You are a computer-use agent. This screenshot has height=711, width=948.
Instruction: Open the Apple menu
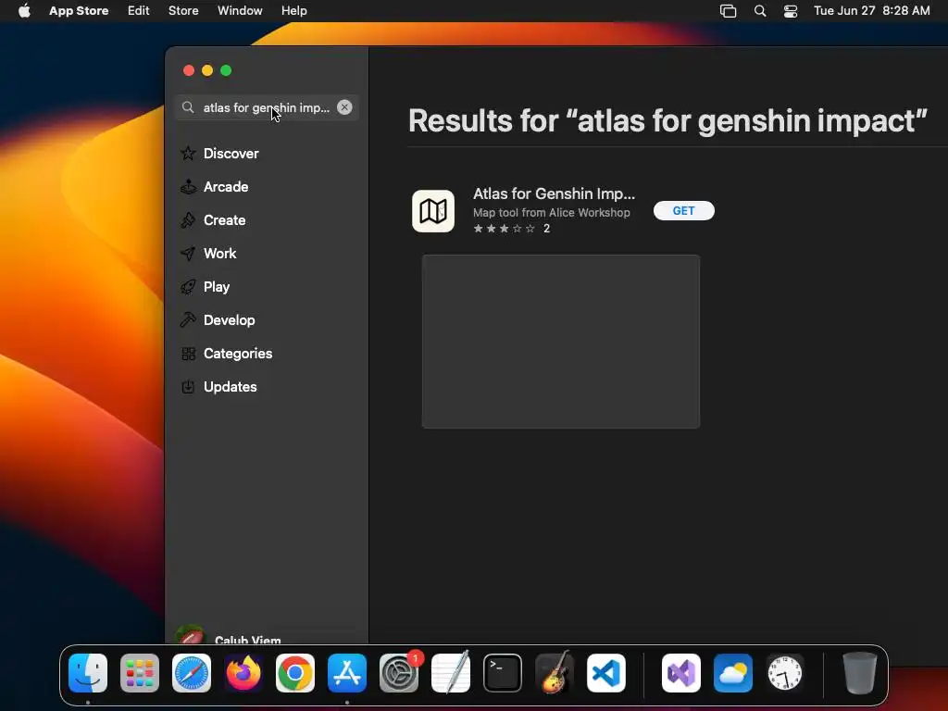(24, 11)
